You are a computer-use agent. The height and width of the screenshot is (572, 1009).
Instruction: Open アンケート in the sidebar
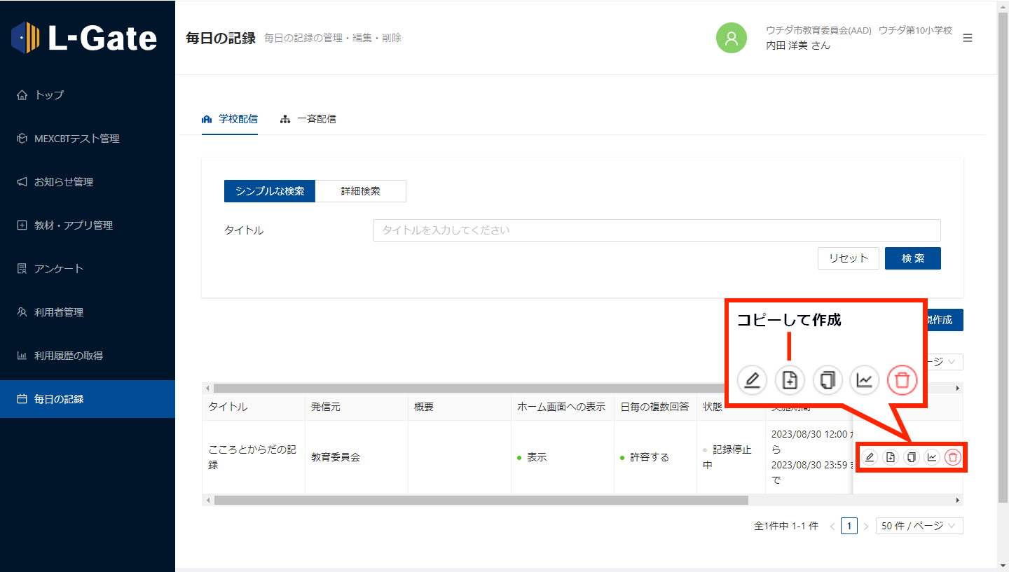pyautogui.click(x=59, y=269)
